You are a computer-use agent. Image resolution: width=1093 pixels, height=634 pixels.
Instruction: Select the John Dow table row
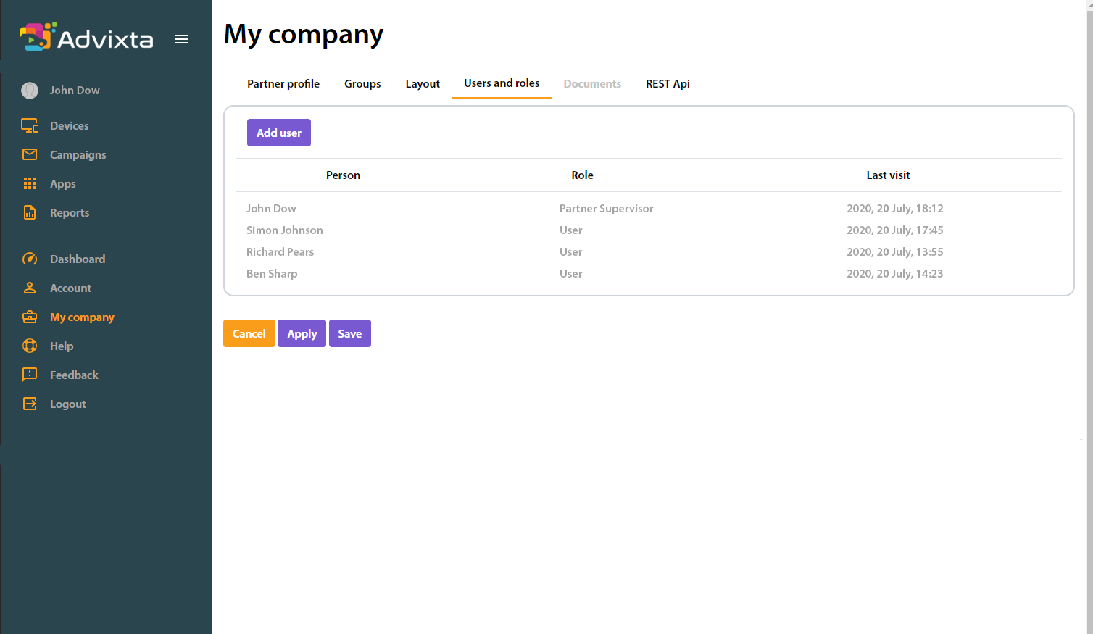point(649,209)
